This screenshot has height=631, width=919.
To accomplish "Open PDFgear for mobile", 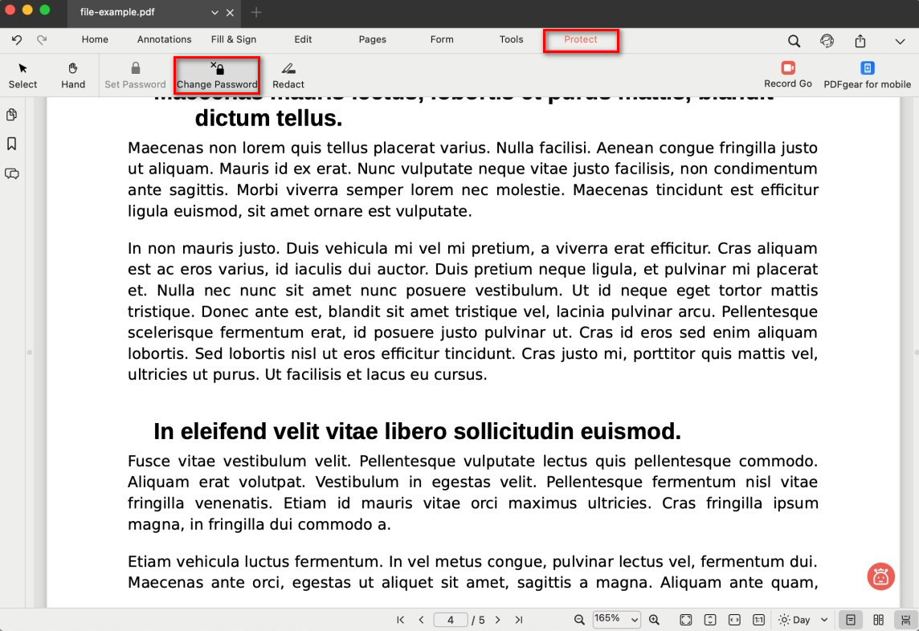I will pos(867,75).
